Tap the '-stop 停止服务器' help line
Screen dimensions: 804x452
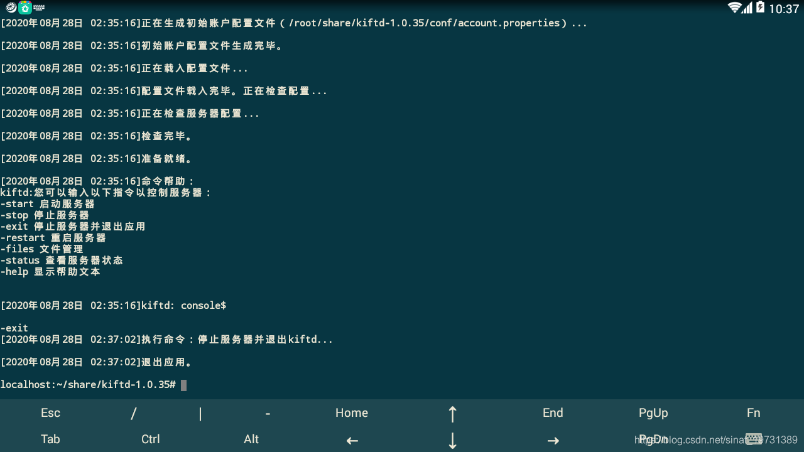45,215
